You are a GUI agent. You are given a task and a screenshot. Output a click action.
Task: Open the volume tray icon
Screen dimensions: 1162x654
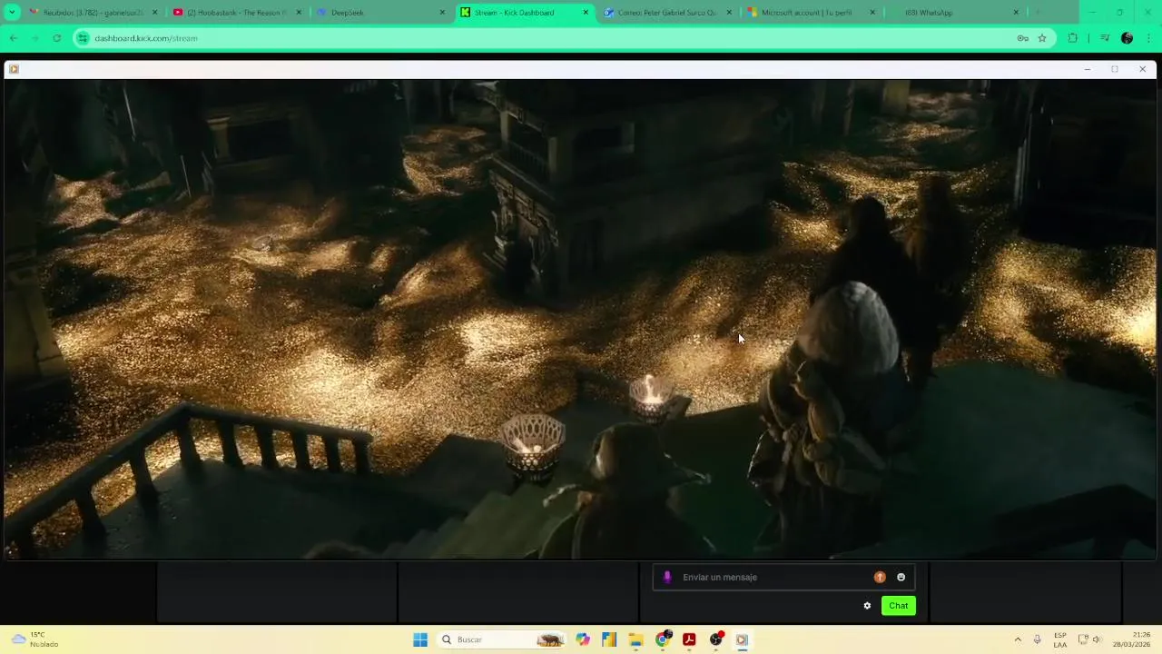1097,639
